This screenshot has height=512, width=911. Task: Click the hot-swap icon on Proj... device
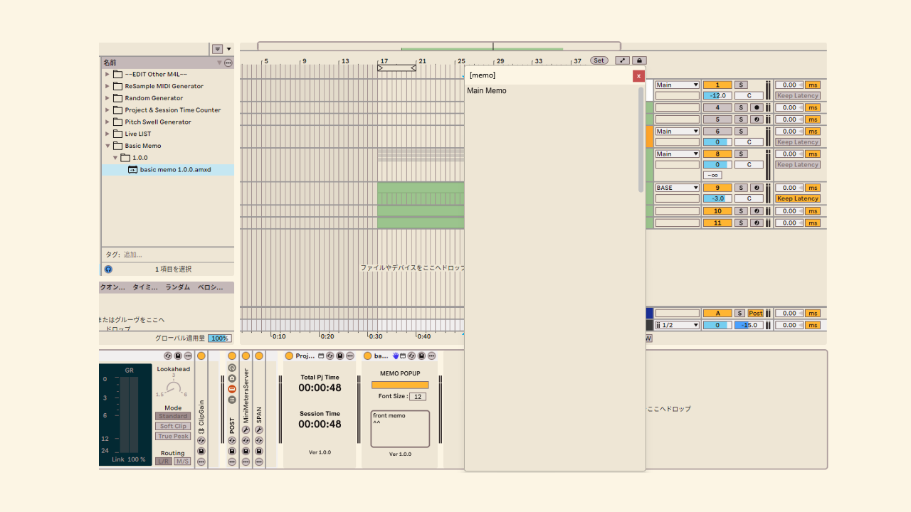coord(330,356)
